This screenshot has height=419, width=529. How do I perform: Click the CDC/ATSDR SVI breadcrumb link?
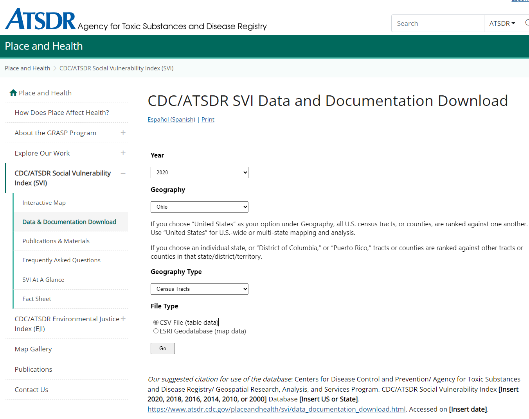(x=117, y=68)
